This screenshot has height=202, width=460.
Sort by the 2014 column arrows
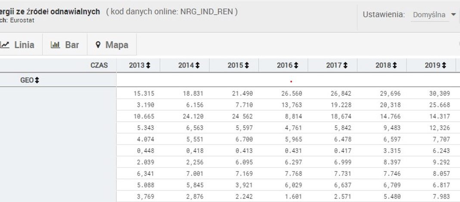[197, 66]
